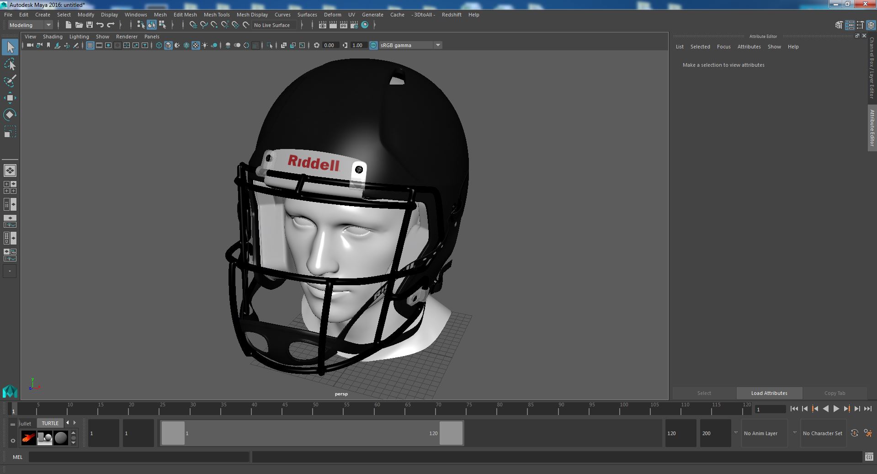Play the animation forwards
This screenshot has height=474, width=877.
point(836,409)
